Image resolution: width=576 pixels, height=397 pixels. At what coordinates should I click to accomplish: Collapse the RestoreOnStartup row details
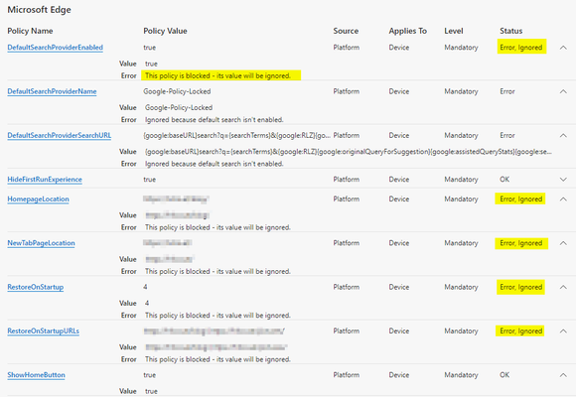click(563, 287)
